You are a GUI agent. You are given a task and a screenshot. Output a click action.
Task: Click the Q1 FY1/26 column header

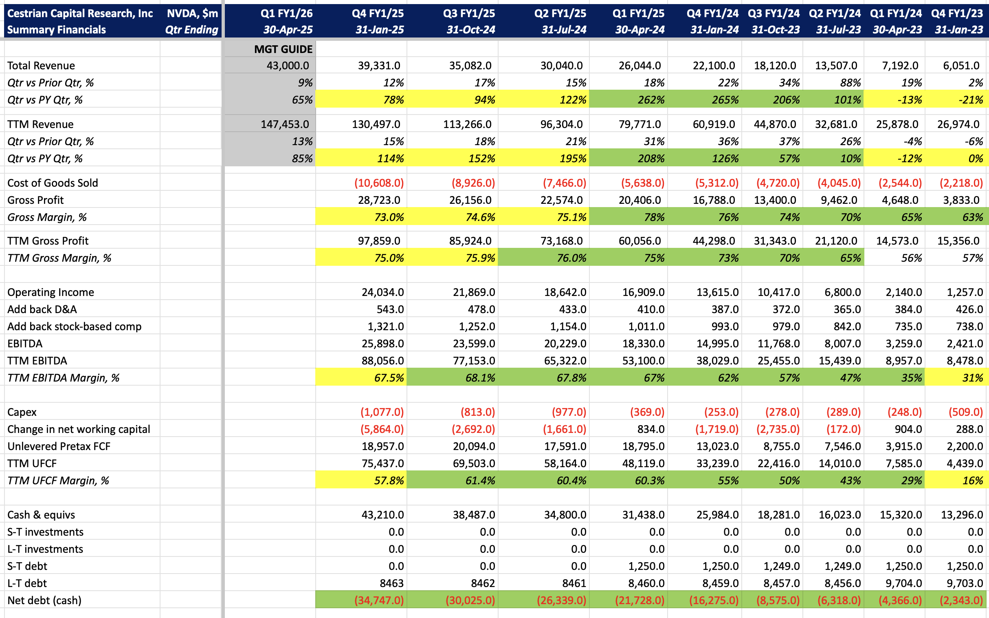287,13
